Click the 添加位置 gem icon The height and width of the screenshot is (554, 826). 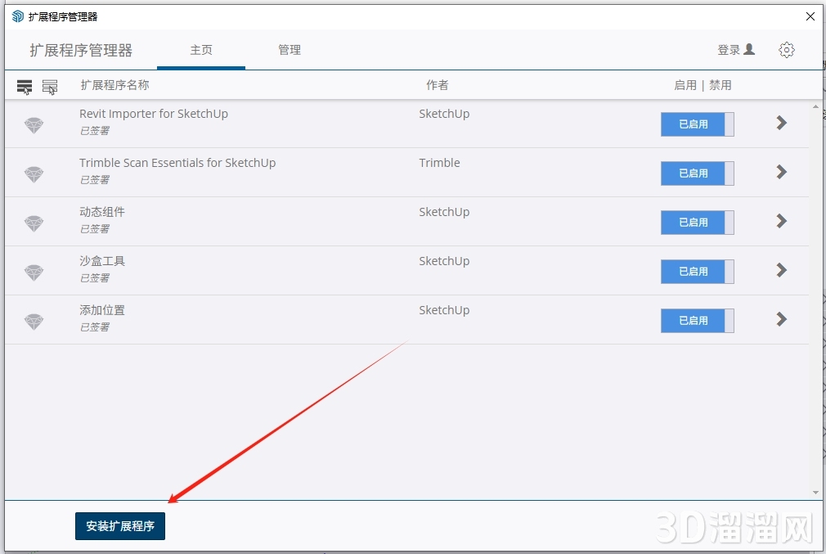click(x=34, y=322)
